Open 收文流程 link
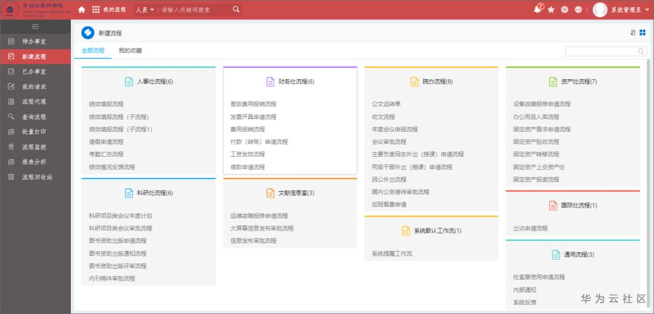 click(x=383, y=117)
